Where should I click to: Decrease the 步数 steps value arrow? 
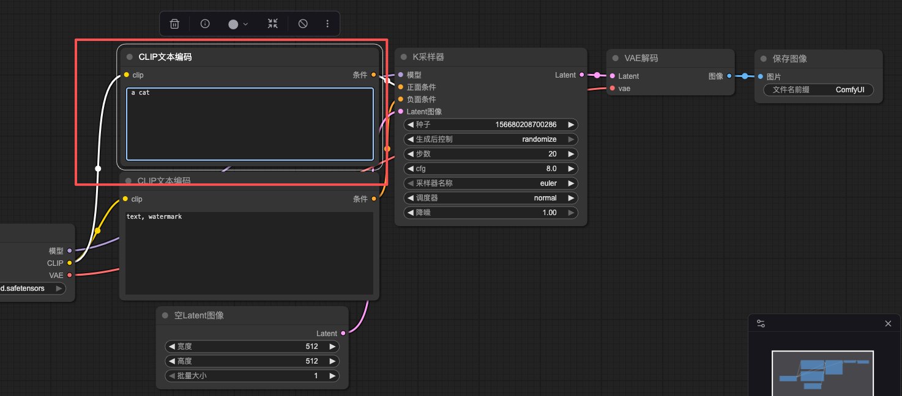click(411, 154)
